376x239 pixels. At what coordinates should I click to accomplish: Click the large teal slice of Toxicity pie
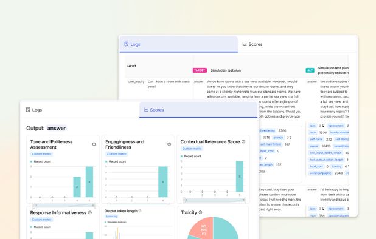tap(225, 229)
